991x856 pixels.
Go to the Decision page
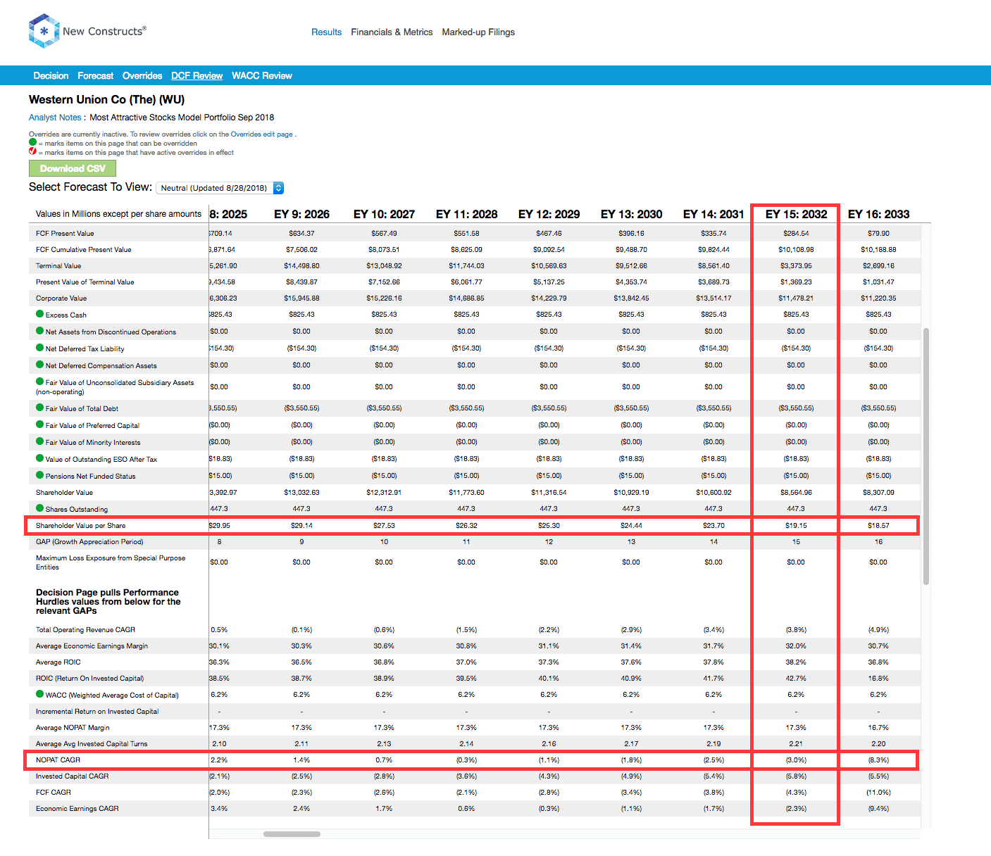click(51, 75)
